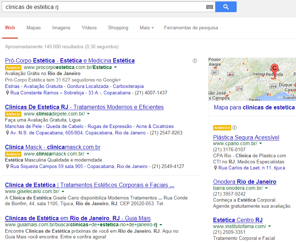Switch to the Shopping tab
296x242 pixels.
pyautogui.click(x=118, y=28)
